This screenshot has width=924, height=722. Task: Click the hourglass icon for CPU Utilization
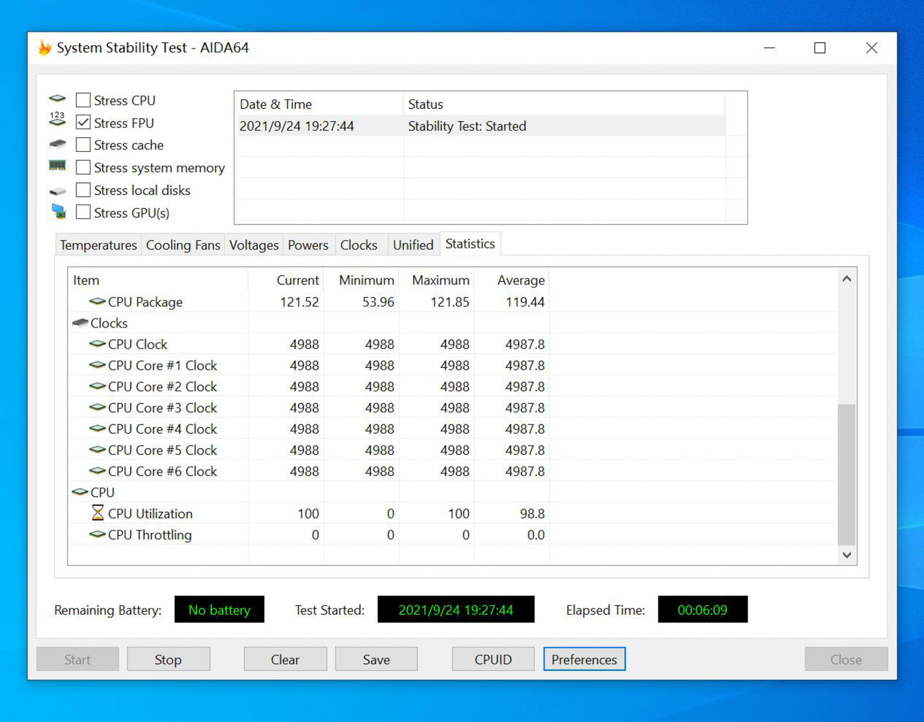click(x=97, y=513)
